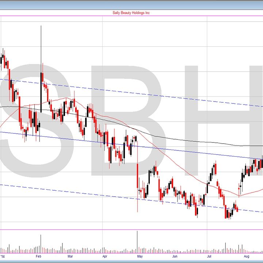Select the Feb label on the date axis

(x=38, y=257)
